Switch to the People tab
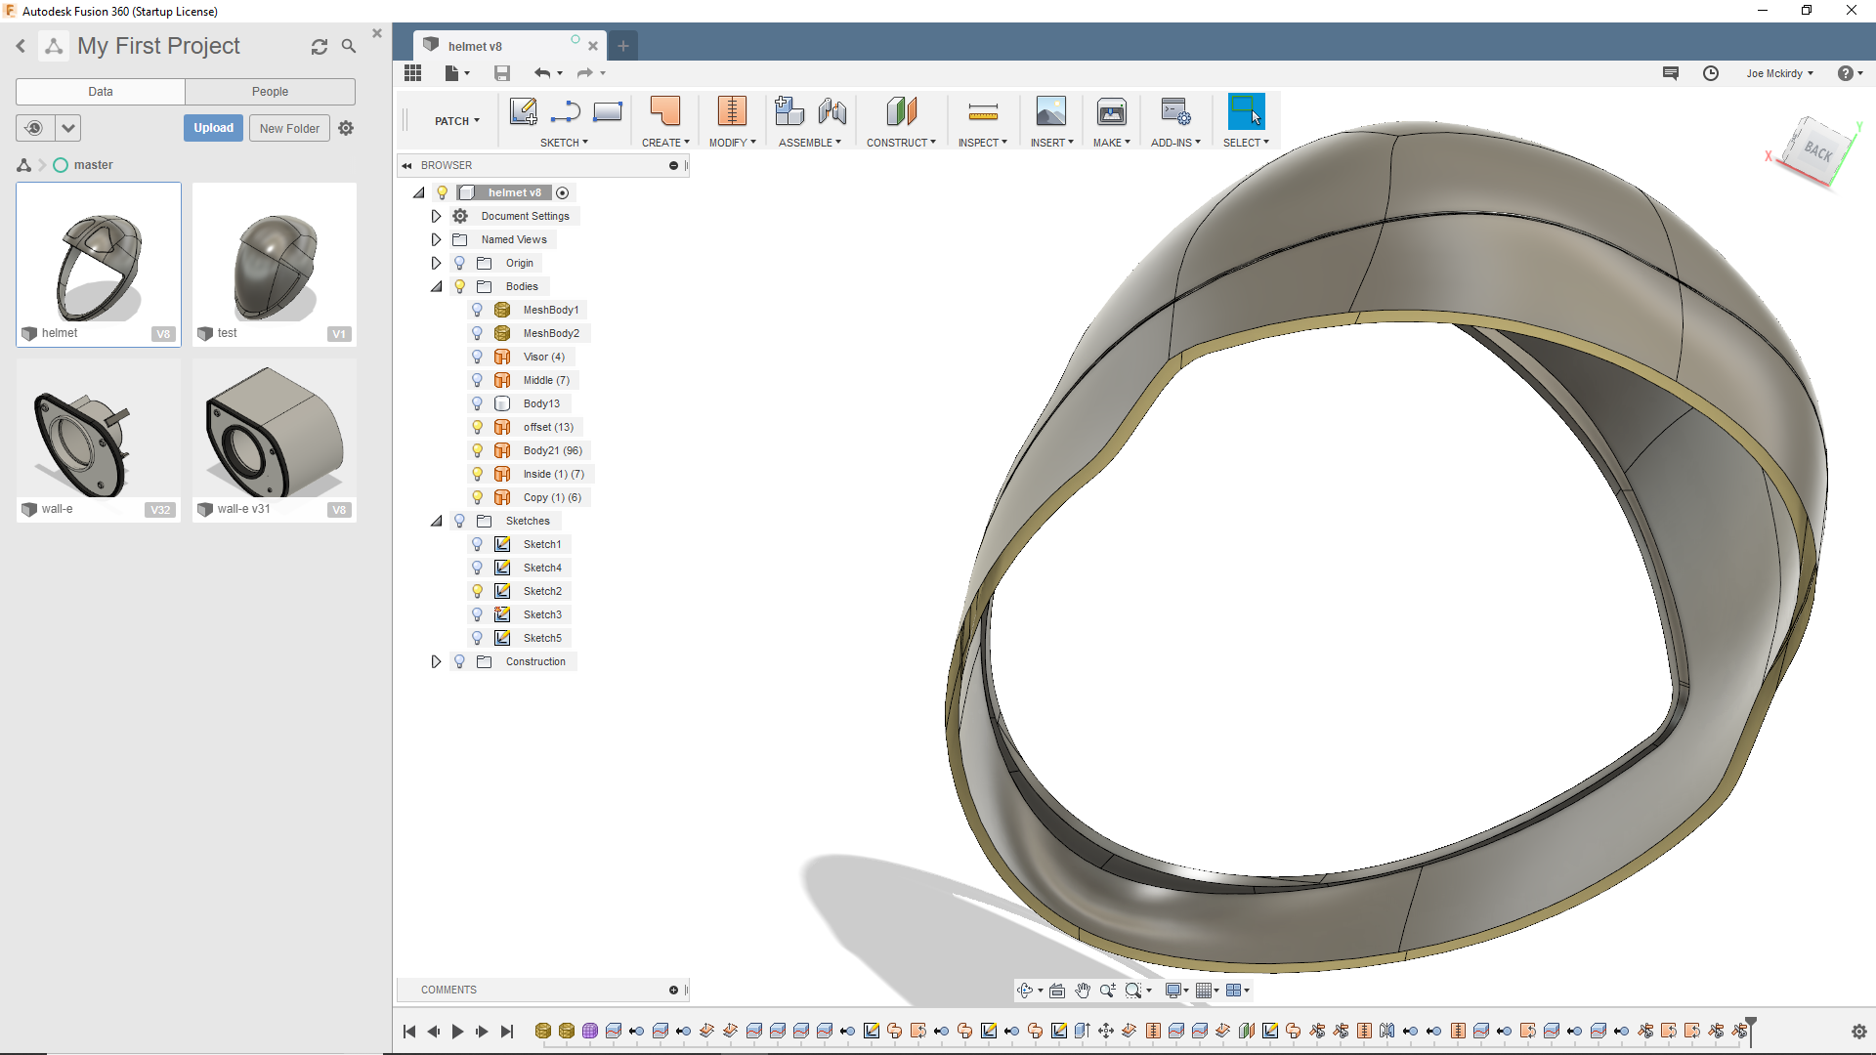1876x1055 pixels. click(270, 92)
